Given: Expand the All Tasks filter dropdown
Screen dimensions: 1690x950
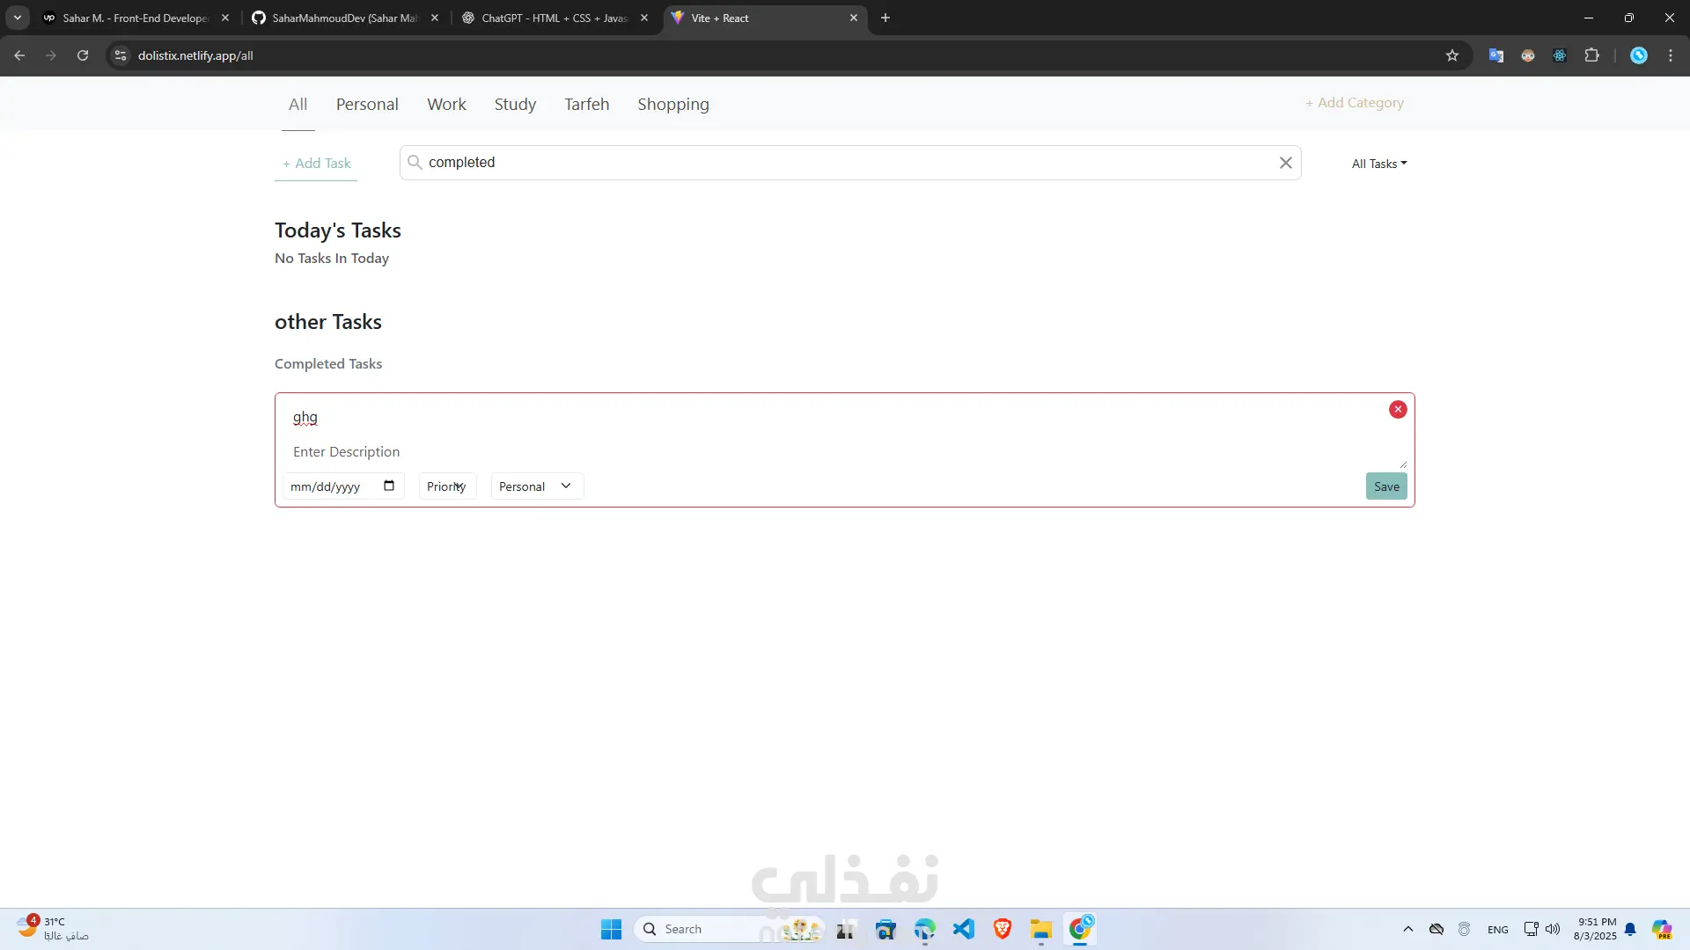Looking at the screenshot, I should pyautogui.click(x=1378, y=164).
